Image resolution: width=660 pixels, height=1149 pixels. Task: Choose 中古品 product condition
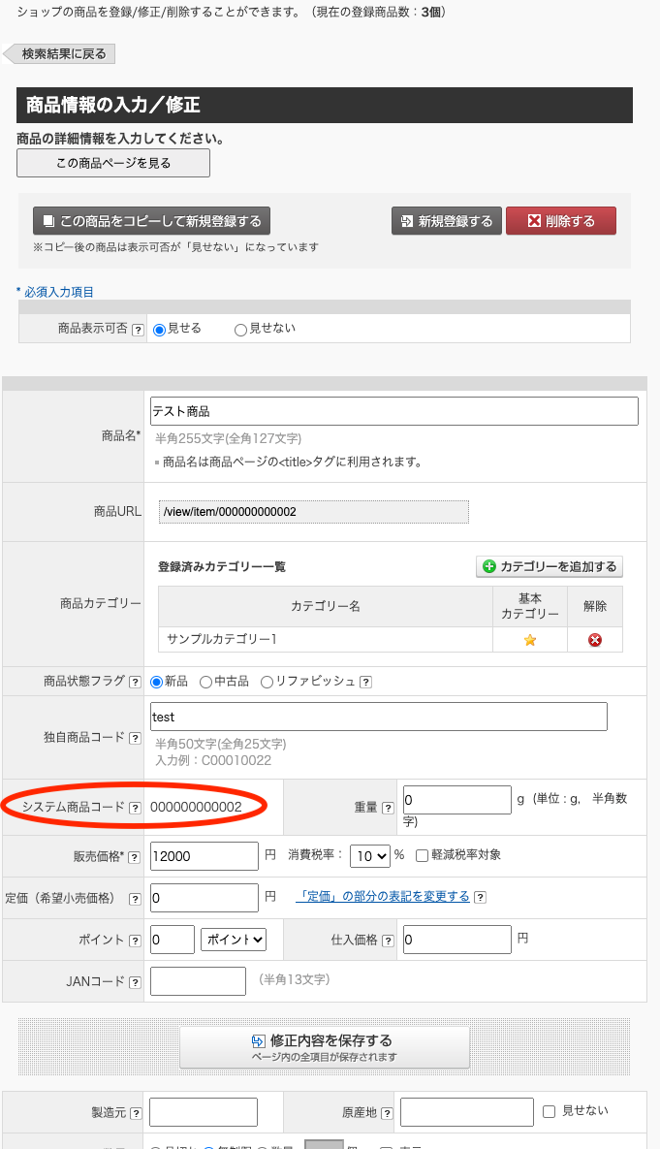tap(205, 683)
